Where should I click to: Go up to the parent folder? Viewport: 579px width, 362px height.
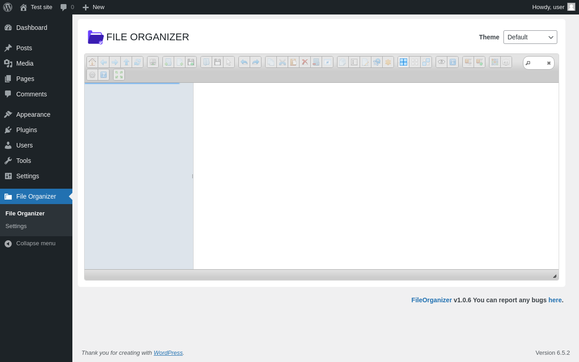point(126,62)
